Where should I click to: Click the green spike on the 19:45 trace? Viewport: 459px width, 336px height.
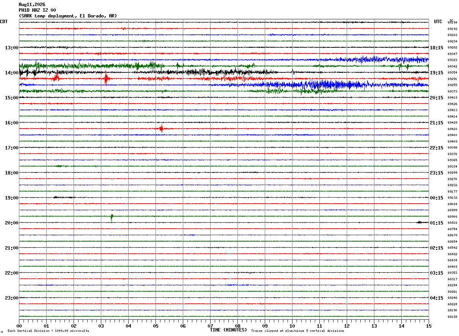(112, 218)
